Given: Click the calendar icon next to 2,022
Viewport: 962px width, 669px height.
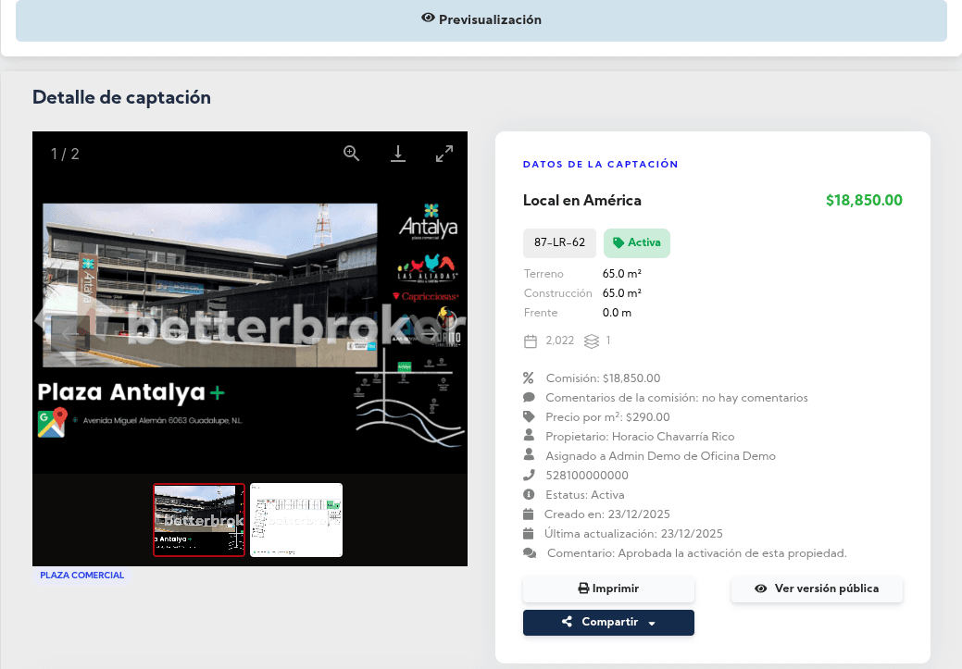Looking at the screenshot, I should 531,341.
